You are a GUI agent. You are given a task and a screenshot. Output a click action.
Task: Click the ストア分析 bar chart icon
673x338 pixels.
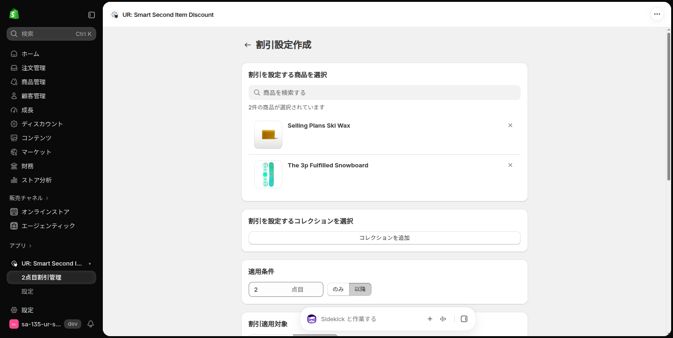click(x=14, y=180)
